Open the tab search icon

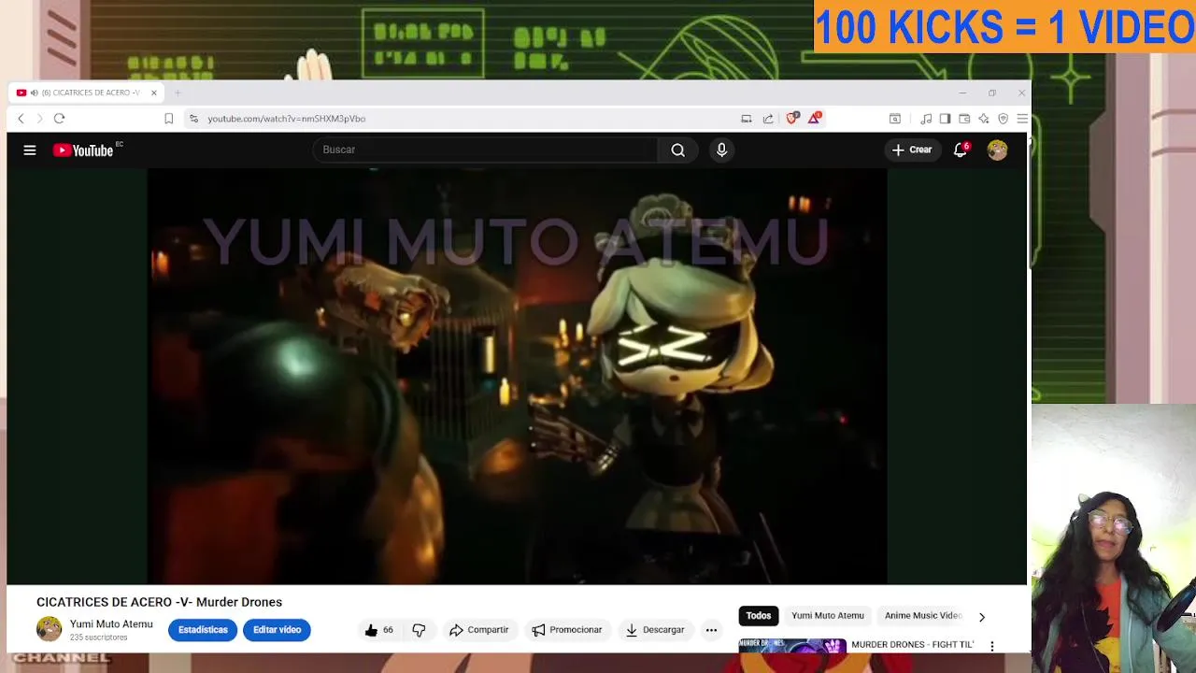(x=894, y=119)
